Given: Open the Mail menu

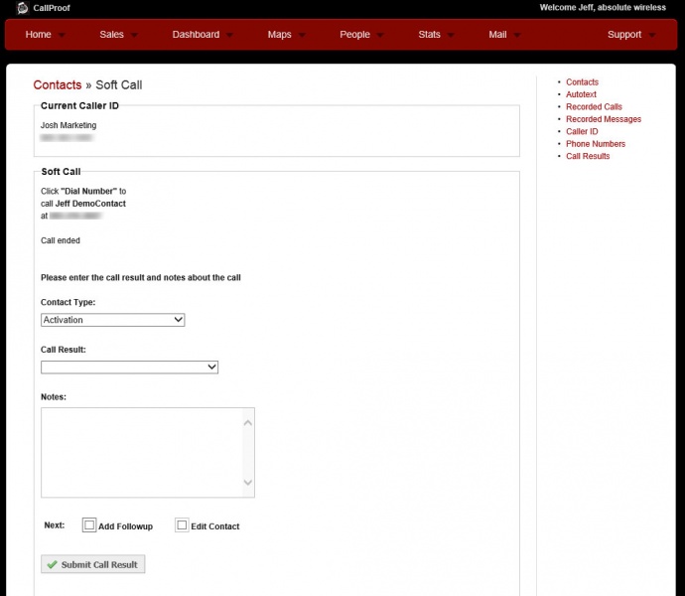Looking at the screenshot, I should click(x=497, y=35).
